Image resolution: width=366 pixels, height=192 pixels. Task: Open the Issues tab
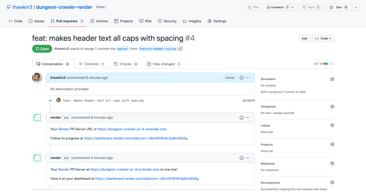[37, 21]
